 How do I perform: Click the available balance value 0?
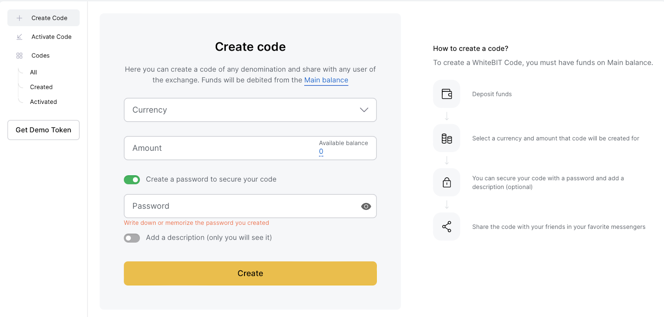[321, 152]
